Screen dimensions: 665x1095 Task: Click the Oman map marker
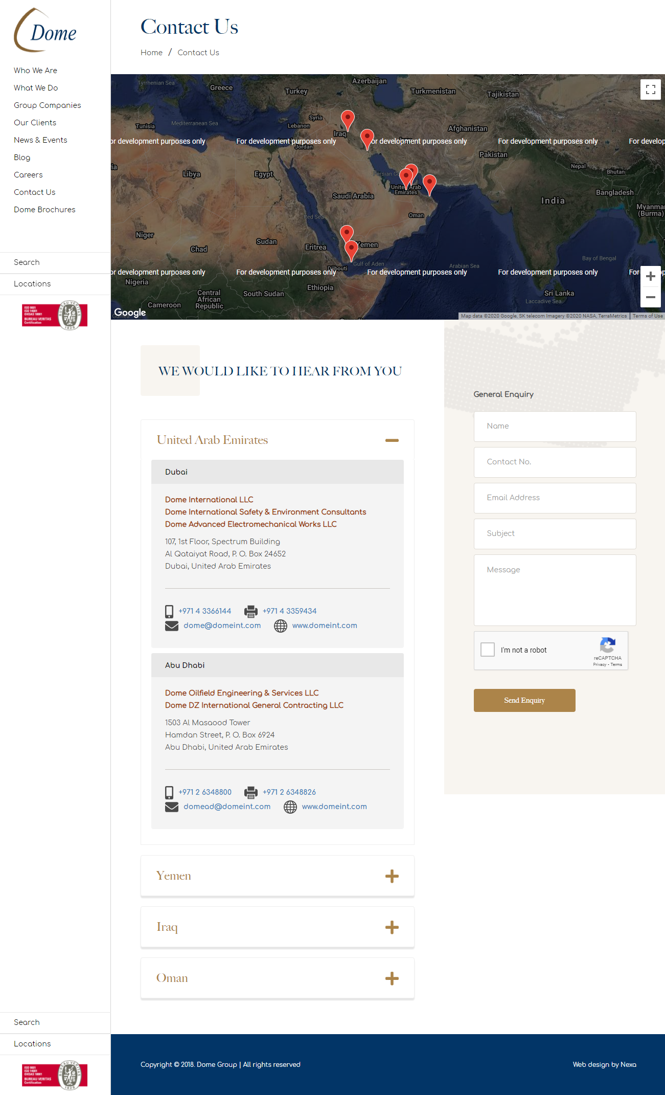[429, 185]
